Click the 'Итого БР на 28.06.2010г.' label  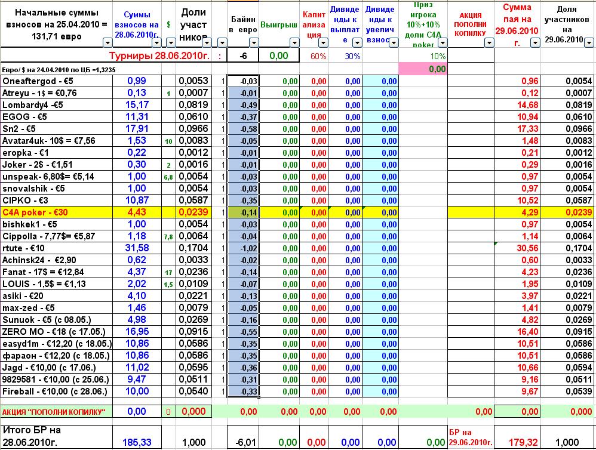point(57,436)
